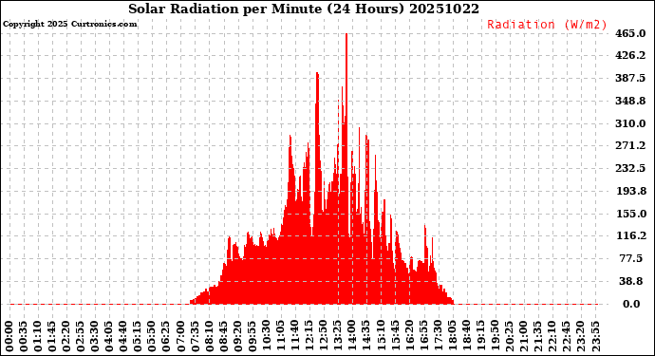
Task: Click the x-axis time label 09:20
Action: click(x=238, y=337)
